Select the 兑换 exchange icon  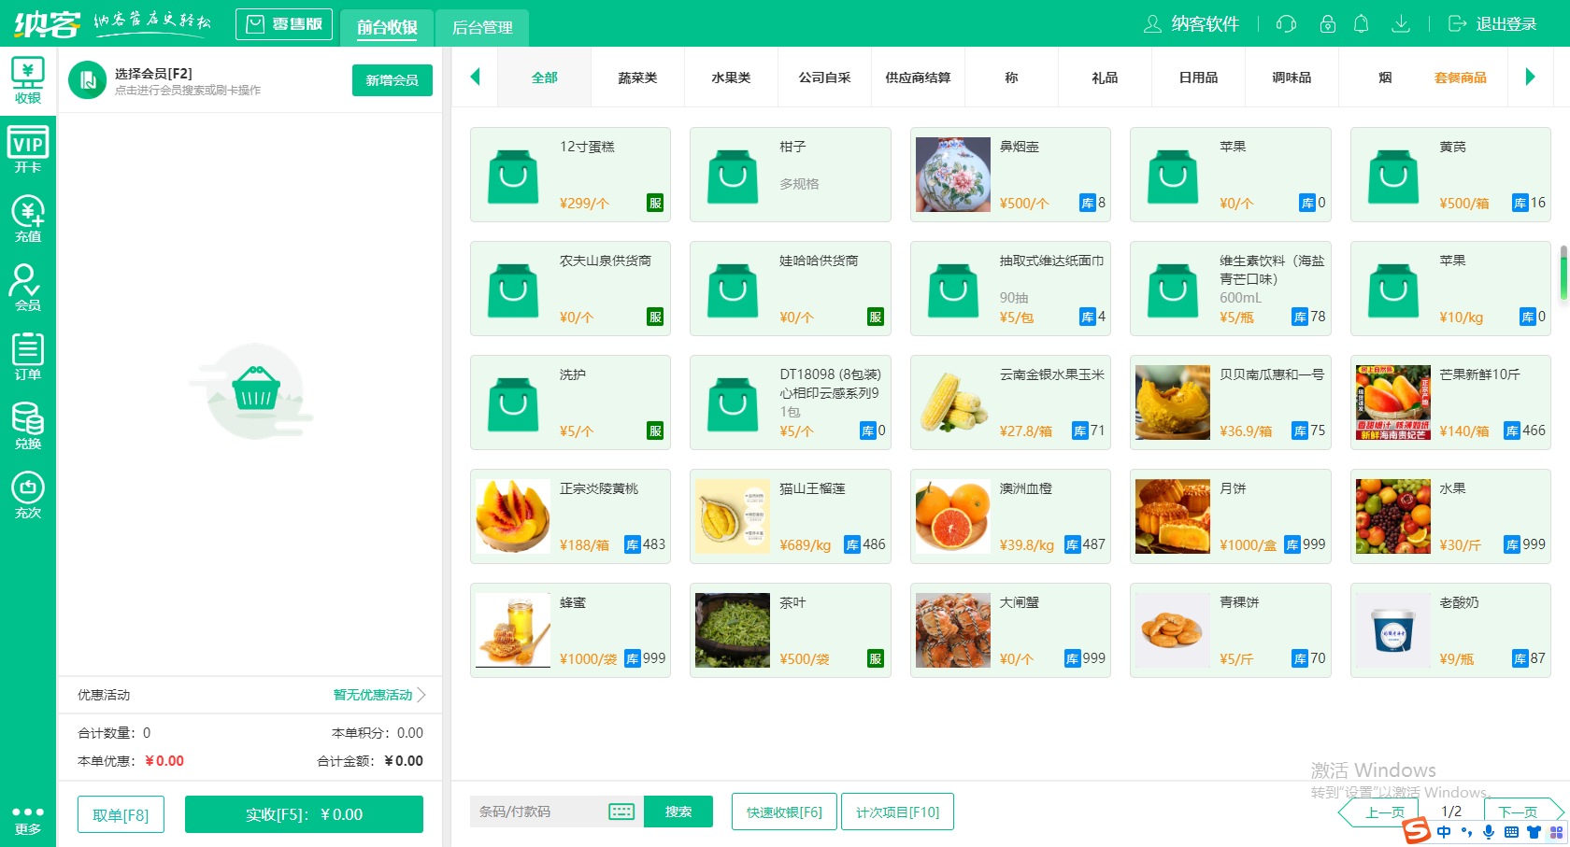[x=28, y=424]
